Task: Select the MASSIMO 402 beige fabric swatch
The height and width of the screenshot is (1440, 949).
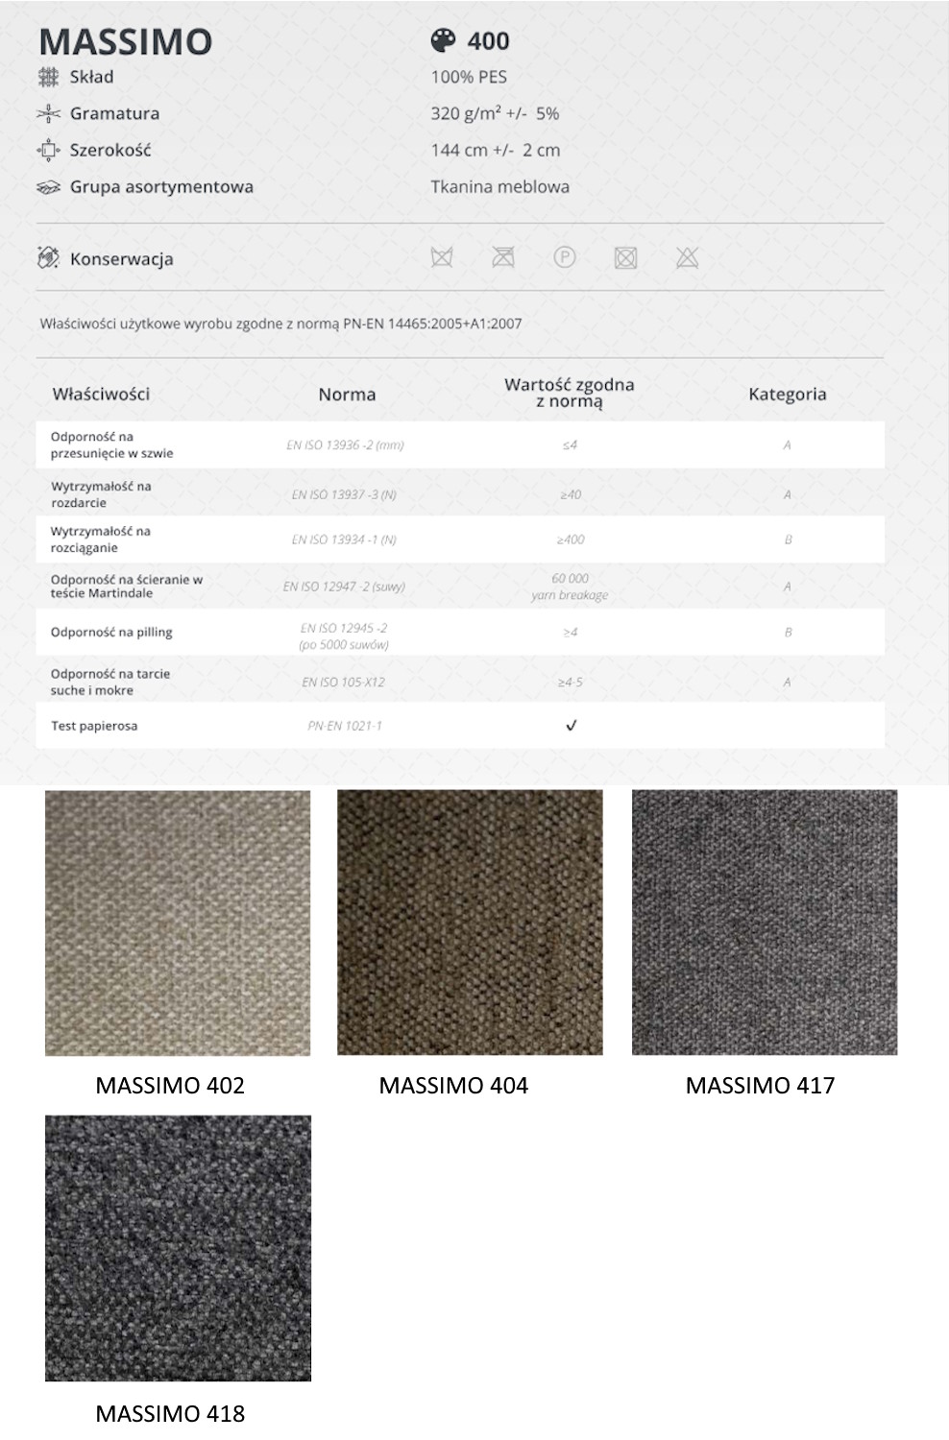Action: pos(178,923)
